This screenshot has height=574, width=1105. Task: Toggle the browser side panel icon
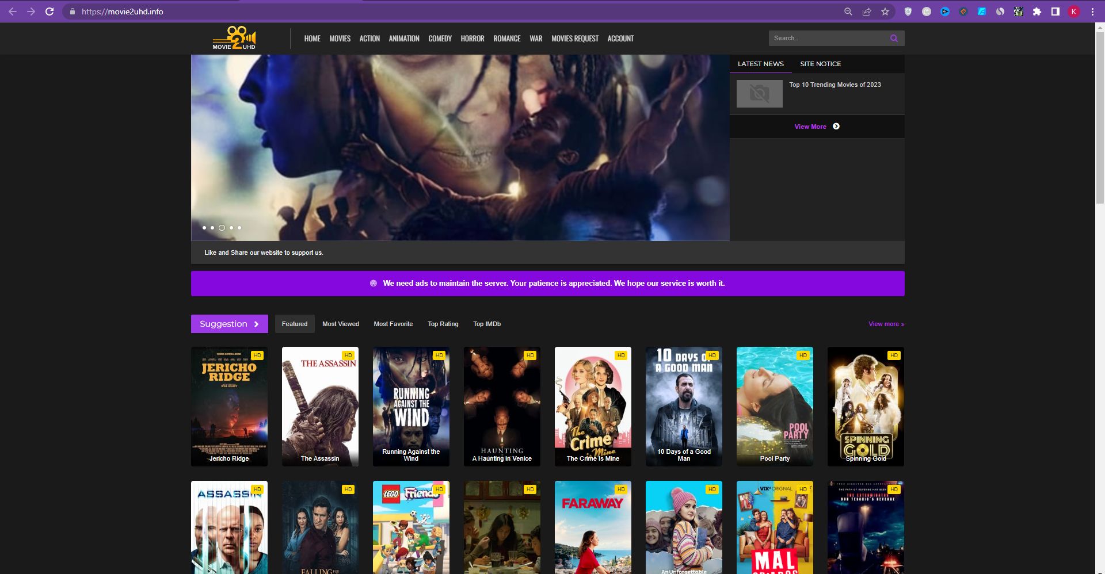1056,12
